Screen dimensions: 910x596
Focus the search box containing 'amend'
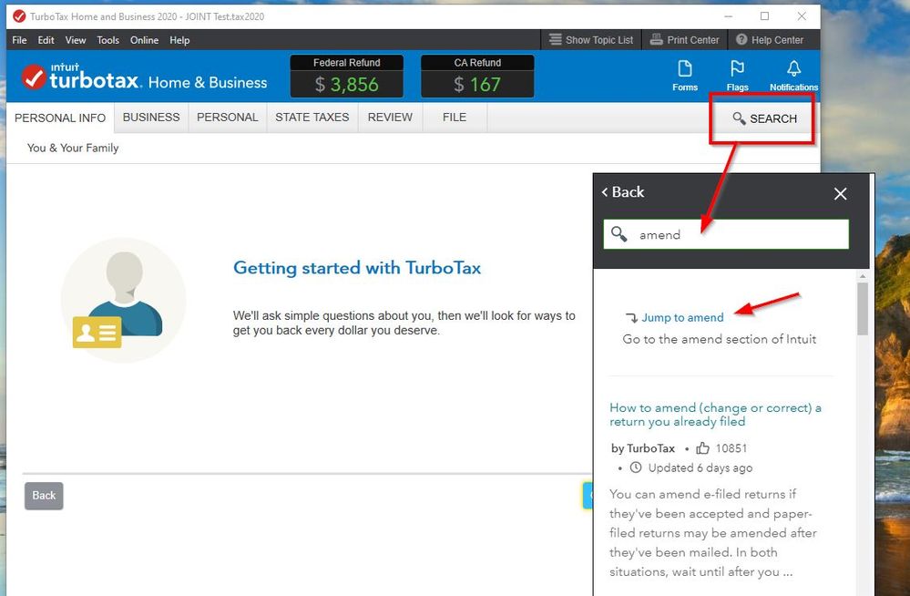725,234
